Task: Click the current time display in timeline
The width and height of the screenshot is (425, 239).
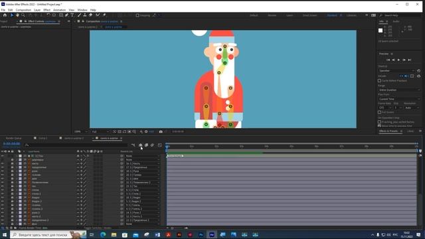Action: (12, 144)
